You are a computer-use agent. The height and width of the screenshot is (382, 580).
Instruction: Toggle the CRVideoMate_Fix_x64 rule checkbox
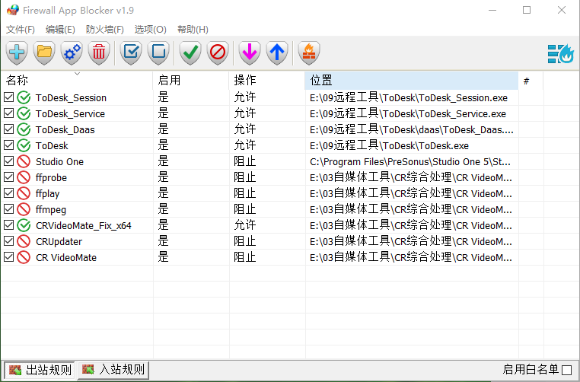click(x=9, y=224)
